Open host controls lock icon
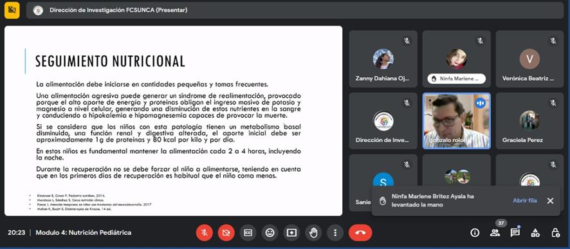Screen dimensions: 570x249 [x=555, y=233]
